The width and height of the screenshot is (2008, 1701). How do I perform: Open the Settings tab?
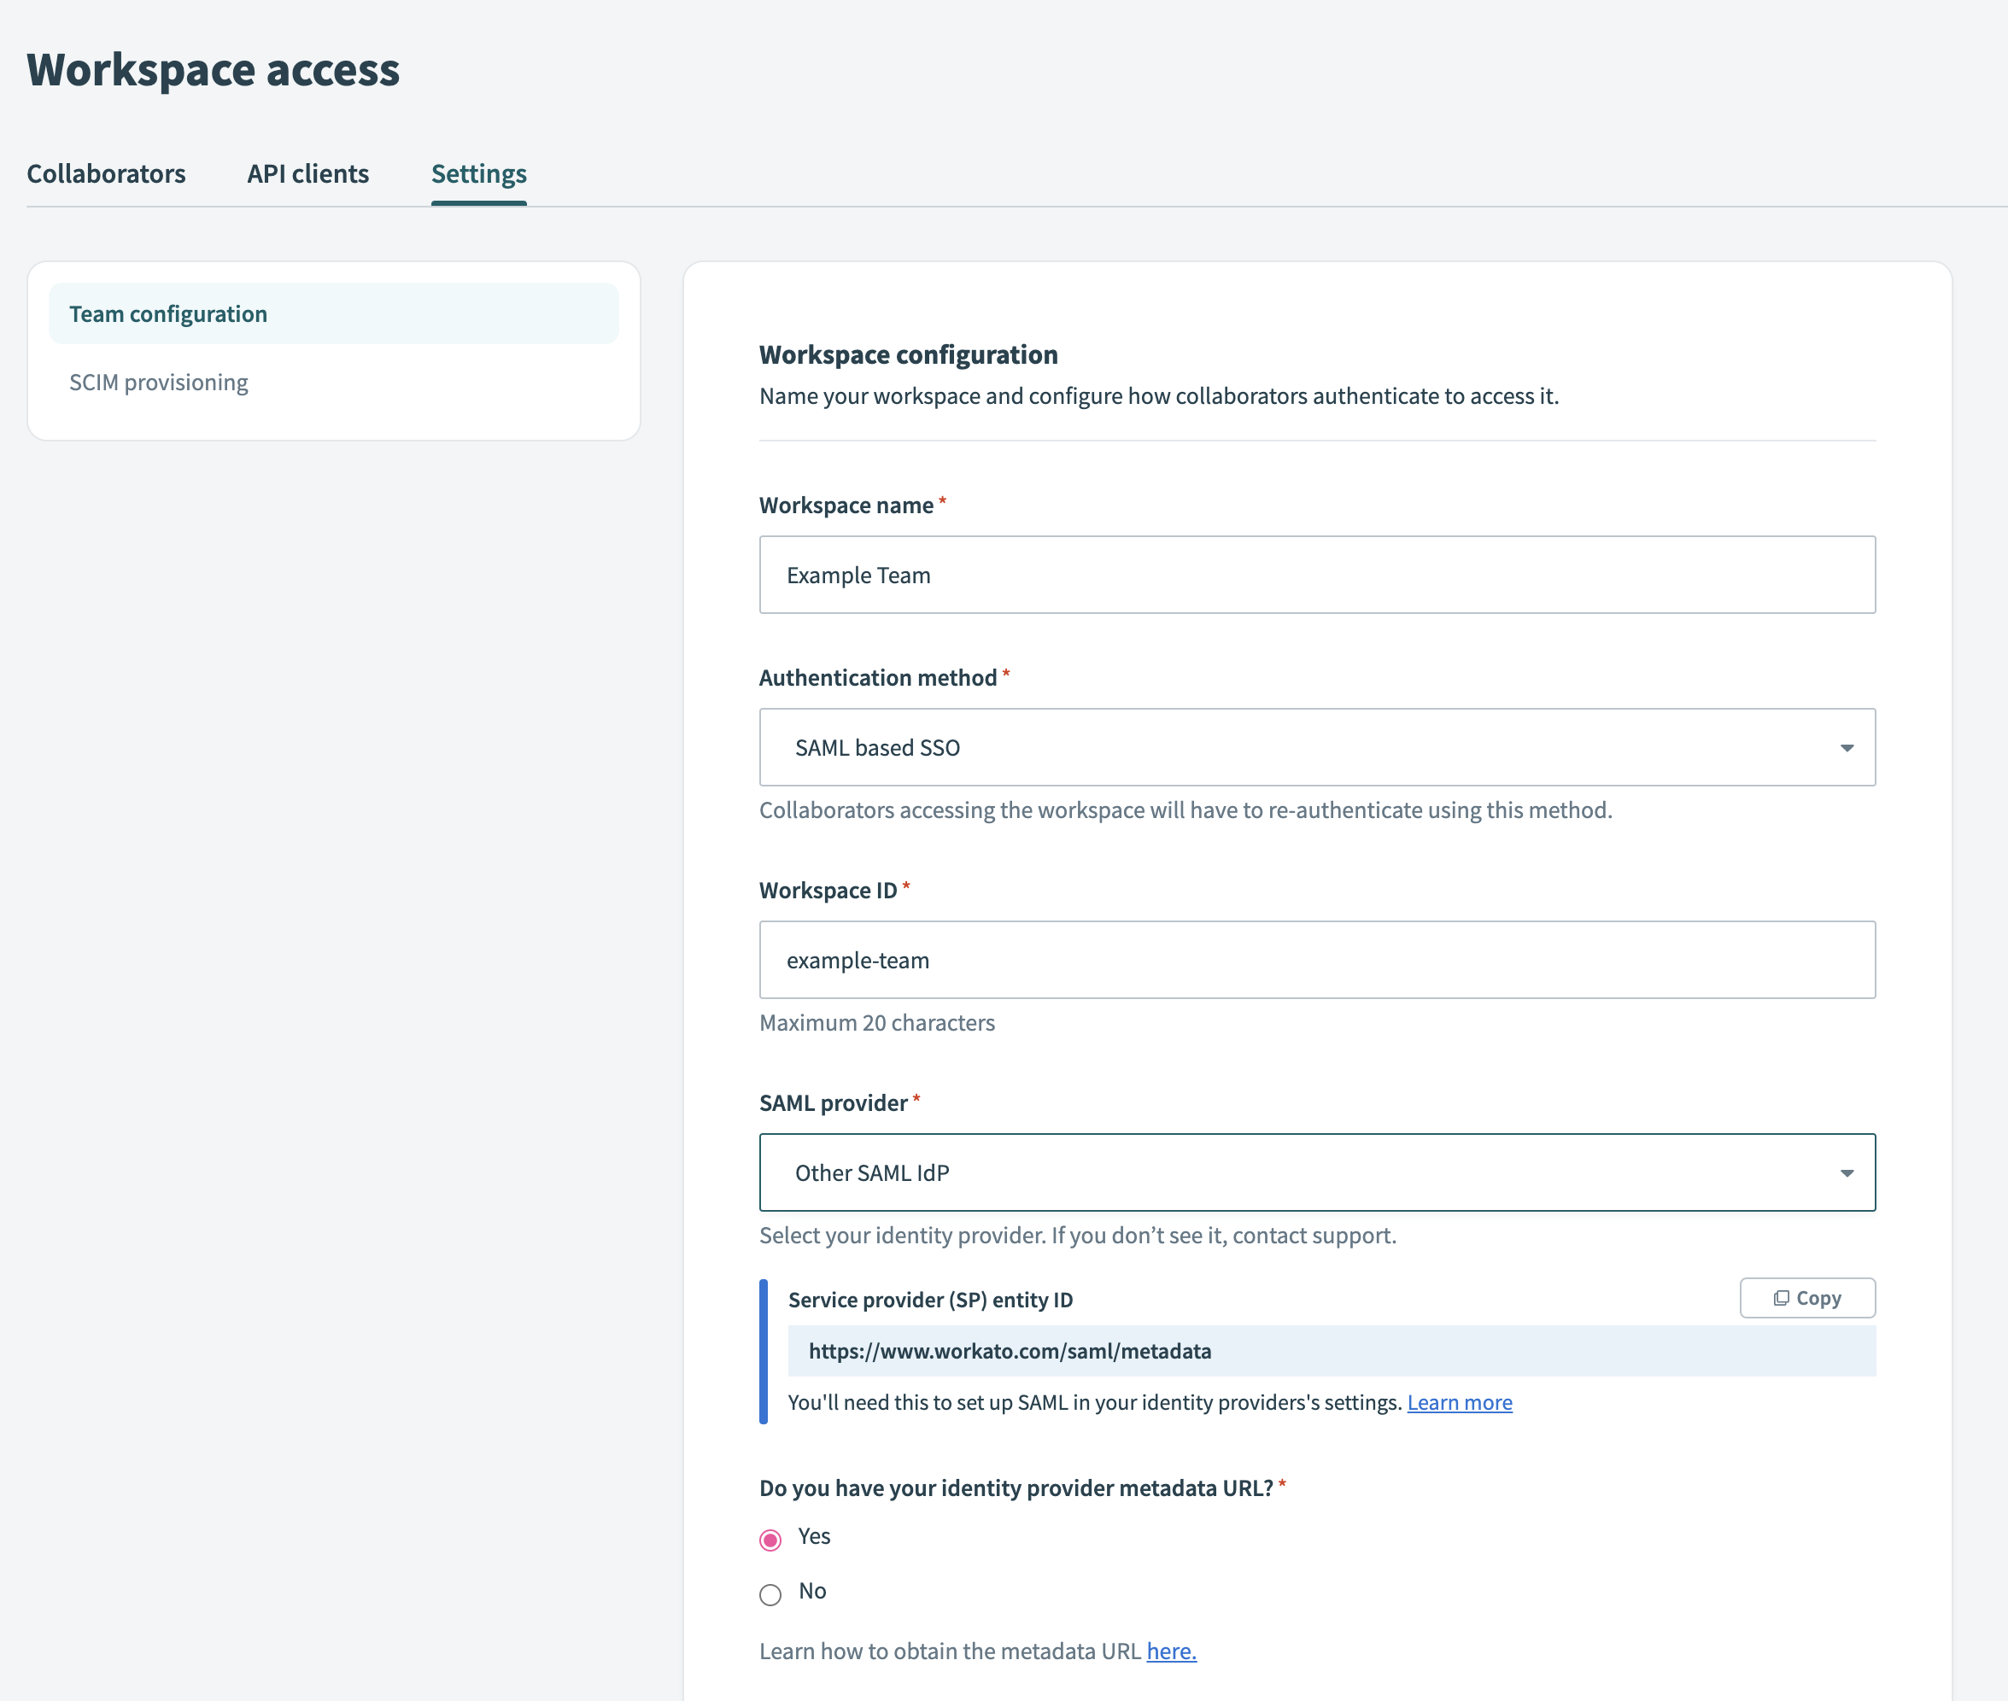click(478, 173)
